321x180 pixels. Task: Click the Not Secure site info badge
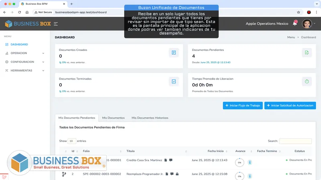click(x=43, y=12)
